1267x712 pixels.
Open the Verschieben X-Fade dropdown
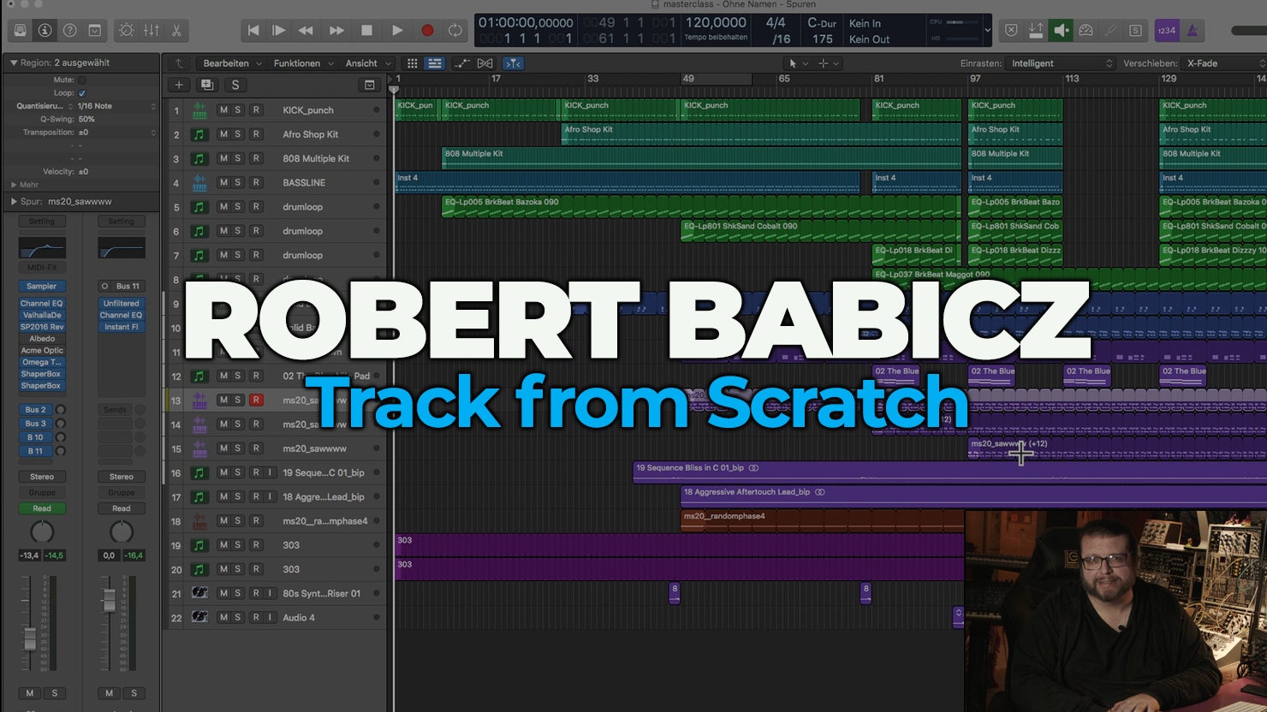1223,63
